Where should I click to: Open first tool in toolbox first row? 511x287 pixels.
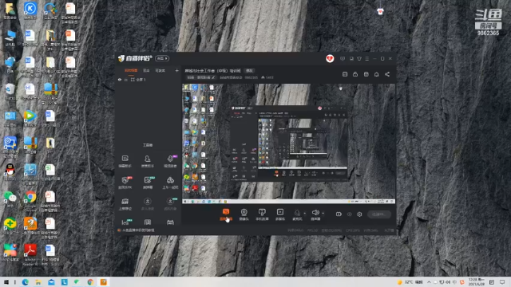click(x=125, y=161)
